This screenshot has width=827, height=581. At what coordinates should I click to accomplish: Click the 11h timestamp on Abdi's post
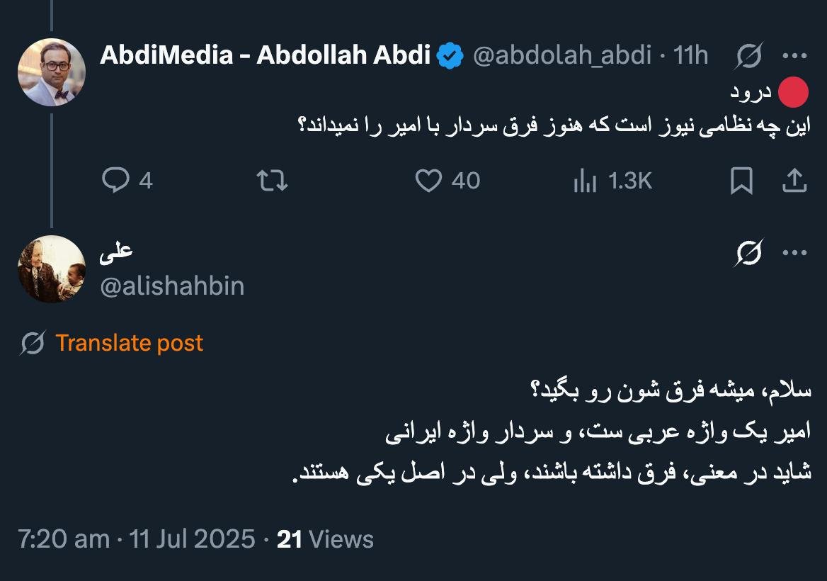click(x=690, y=55)
